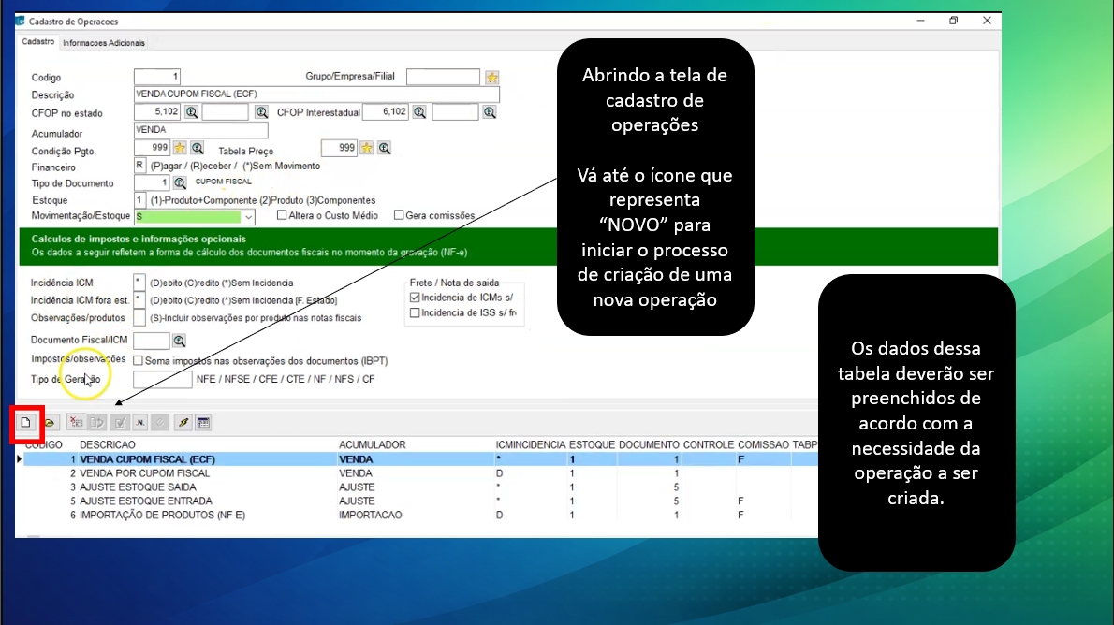Click the yellow pen edit toolbar icon
1114x625 pixels.
pyautogui.click(x=183, y=422)
